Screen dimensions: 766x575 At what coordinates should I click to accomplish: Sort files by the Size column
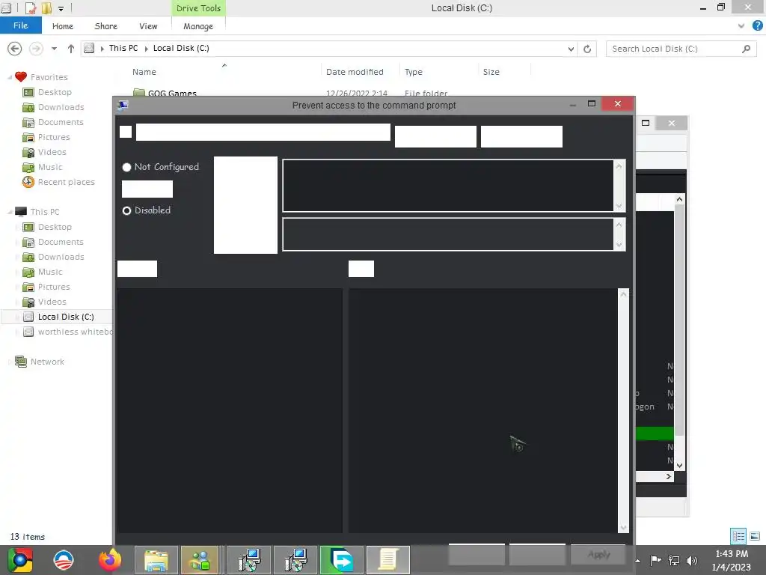tap(491, 72)
